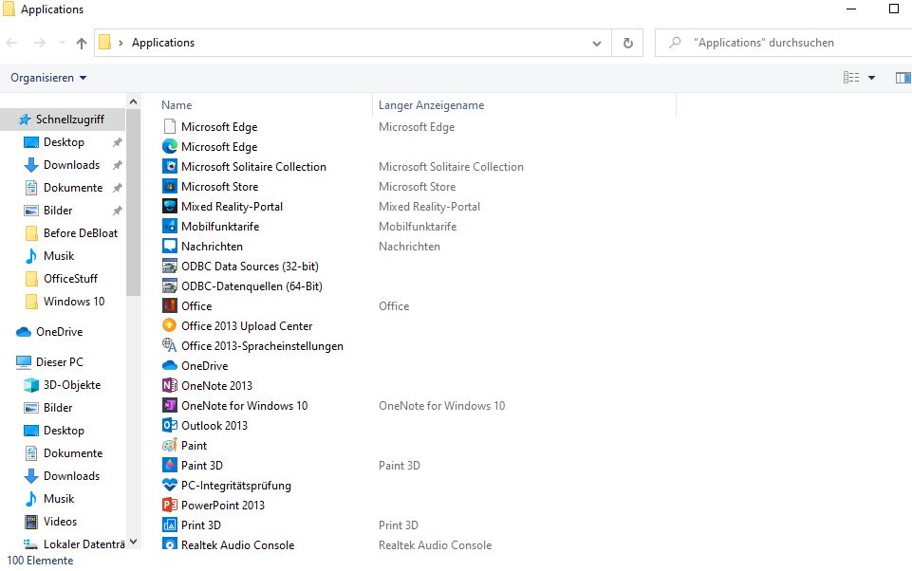
Task: Open Videos under Dieser PC
Action: pos(60,522)
